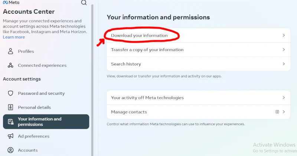Click the sidebar vertical scrollbar
The height and width of the screenshot is (156, 297).
point(92,74)
